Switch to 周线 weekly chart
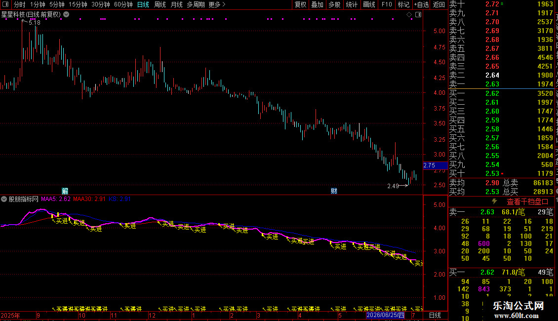Viewport: 558px width, 321px height. (x=160, y=4)
